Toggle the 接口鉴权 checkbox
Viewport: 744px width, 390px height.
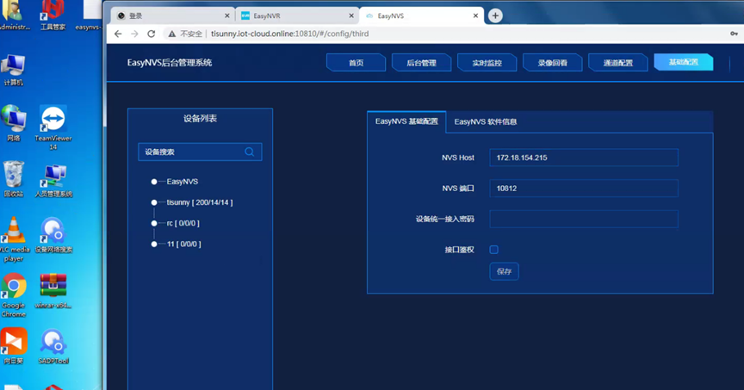pyautogui.click(x=494, y=250)
